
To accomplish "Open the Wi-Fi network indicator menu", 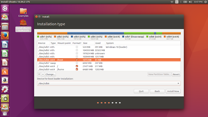I will 172,2.
